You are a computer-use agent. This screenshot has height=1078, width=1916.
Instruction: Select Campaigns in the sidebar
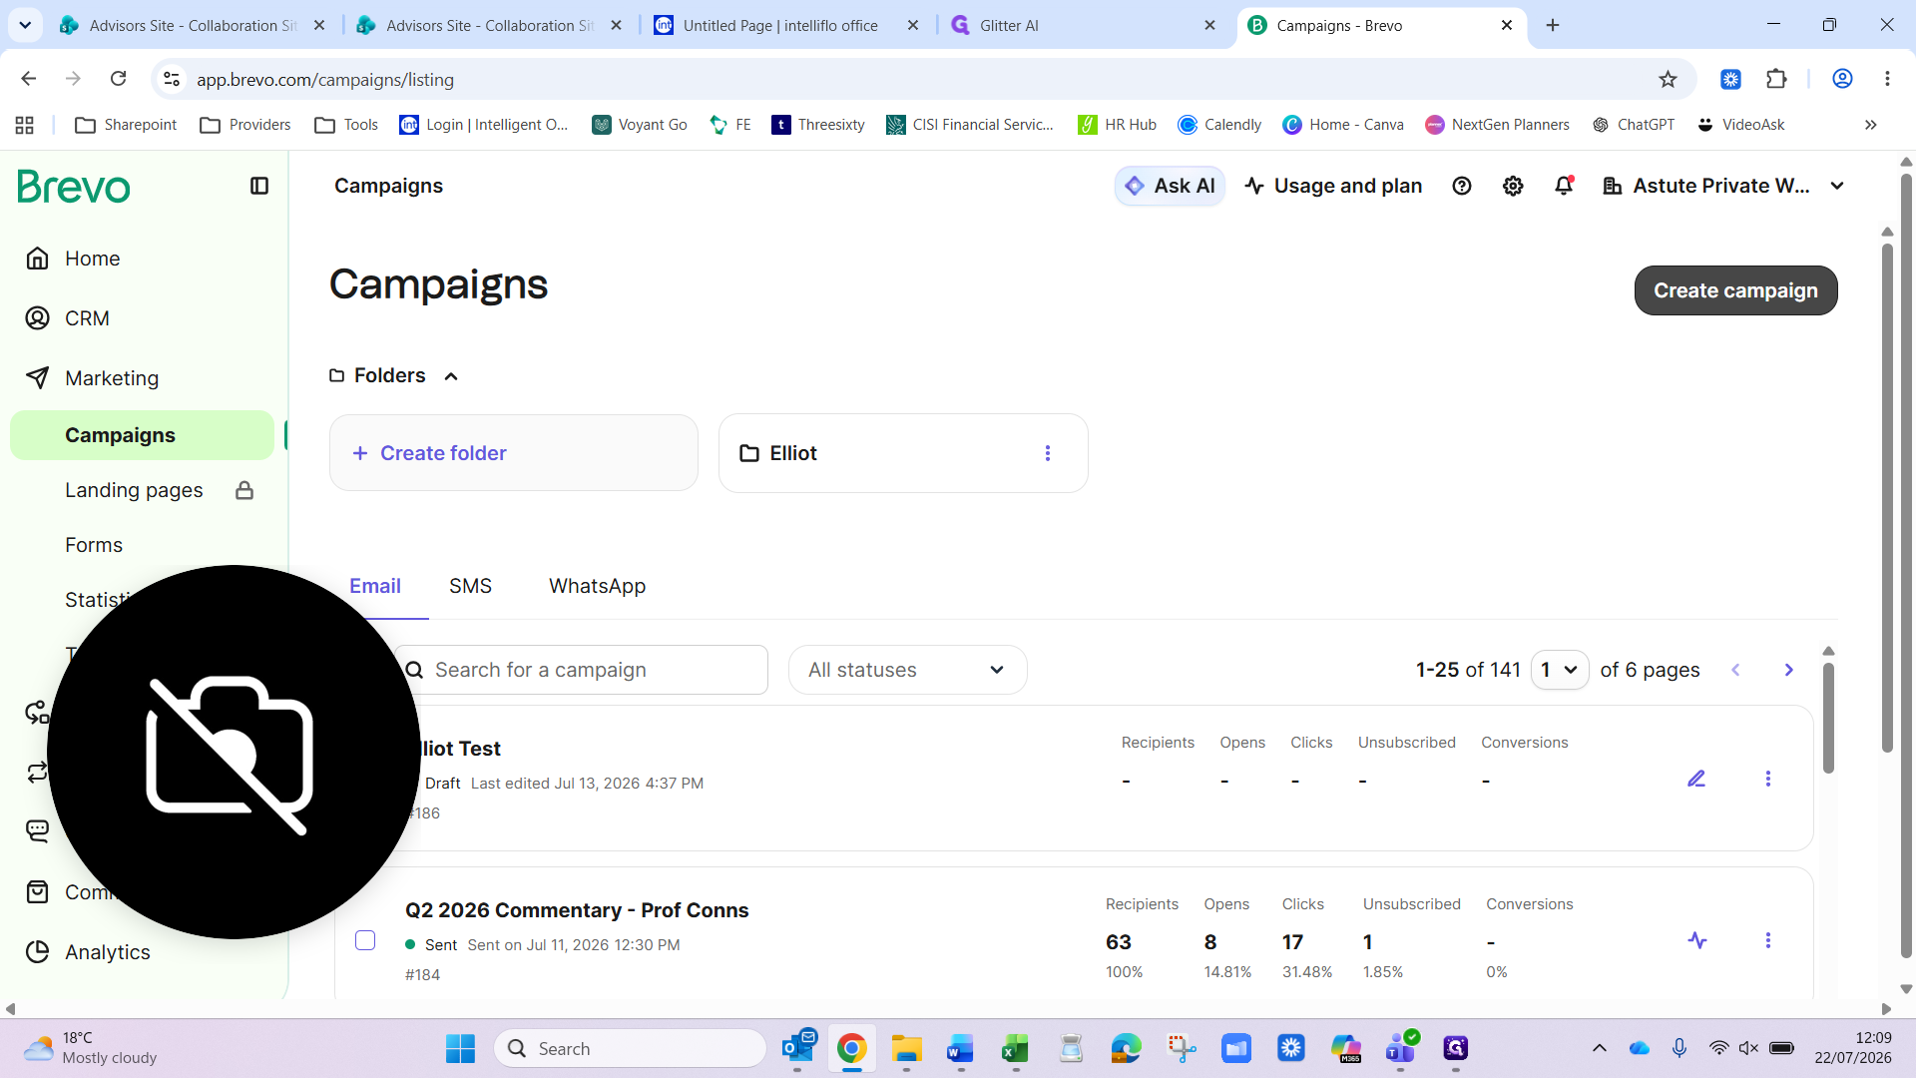(x=142, y=435)
